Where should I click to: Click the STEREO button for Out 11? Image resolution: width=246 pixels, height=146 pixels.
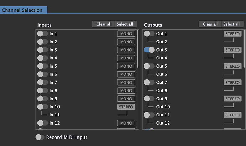pyautogui.click(x=232, y=115)
